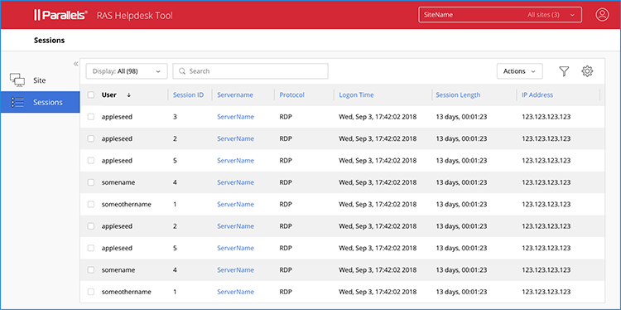Sort by Protocol column header

[x=292, y=95]
